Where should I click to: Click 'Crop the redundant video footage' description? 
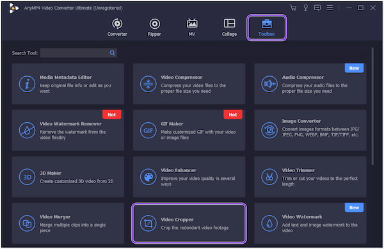[195, 228]
